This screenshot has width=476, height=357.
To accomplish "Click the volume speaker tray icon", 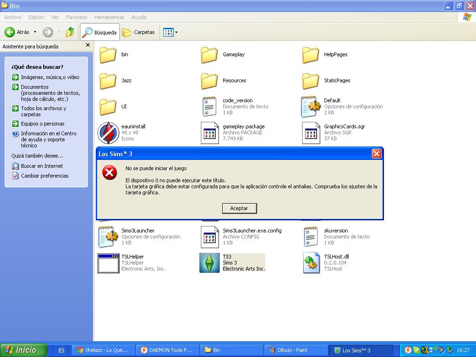I will pos(441,350).
